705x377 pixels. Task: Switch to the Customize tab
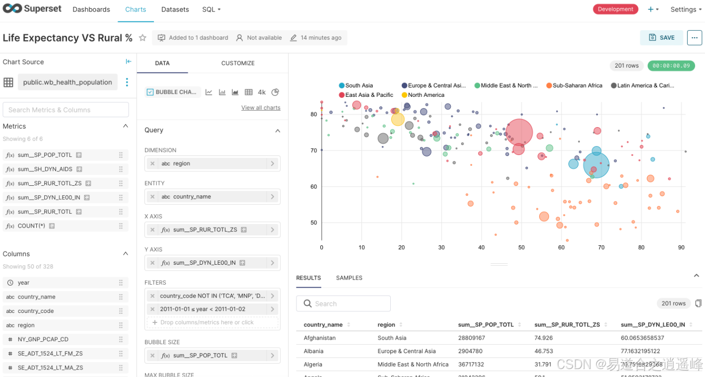238,63
